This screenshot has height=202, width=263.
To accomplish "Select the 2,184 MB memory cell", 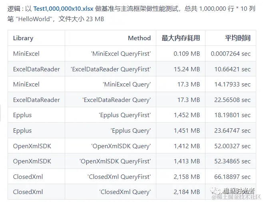I will (x=181, y=192).
